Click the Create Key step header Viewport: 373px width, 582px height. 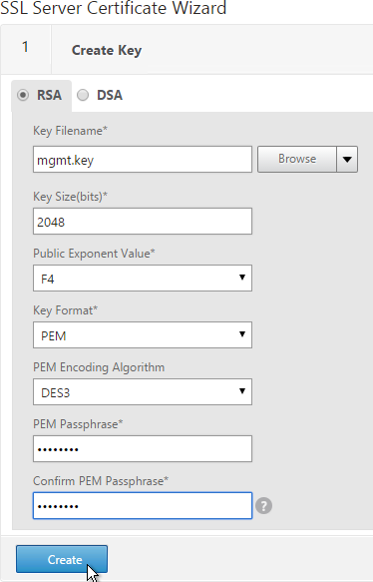(x=107, y=50)
